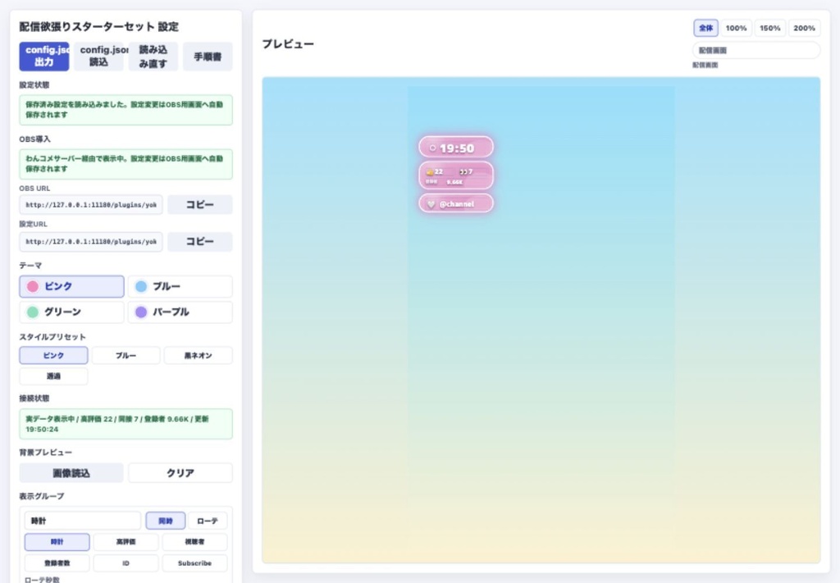Choose the 黒ネオン style preset
Viewport: 840px width, 583px height.
199,356
